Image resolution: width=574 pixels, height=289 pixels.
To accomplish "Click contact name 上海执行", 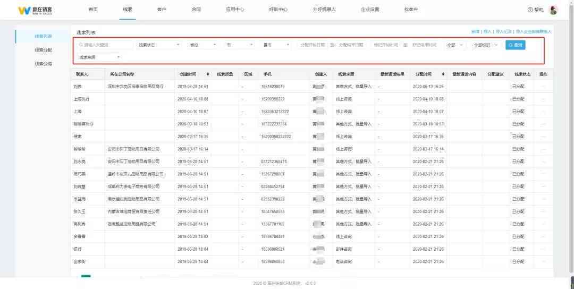I will pyautogui.click(x=81, y=99).
